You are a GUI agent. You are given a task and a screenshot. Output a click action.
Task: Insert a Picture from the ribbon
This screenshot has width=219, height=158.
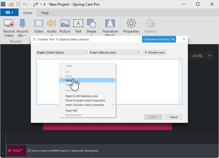tap(65, 26)
